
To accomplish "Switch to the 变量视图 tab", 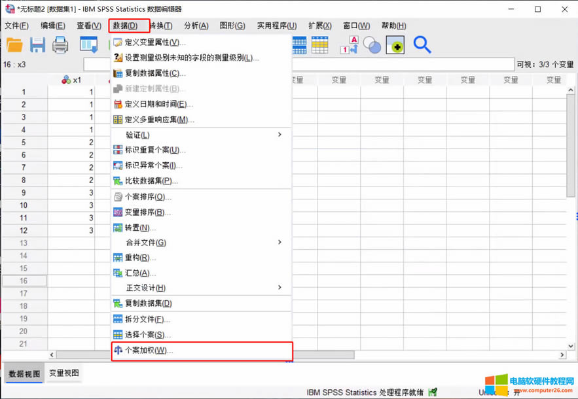I will (x=64, y=373).
